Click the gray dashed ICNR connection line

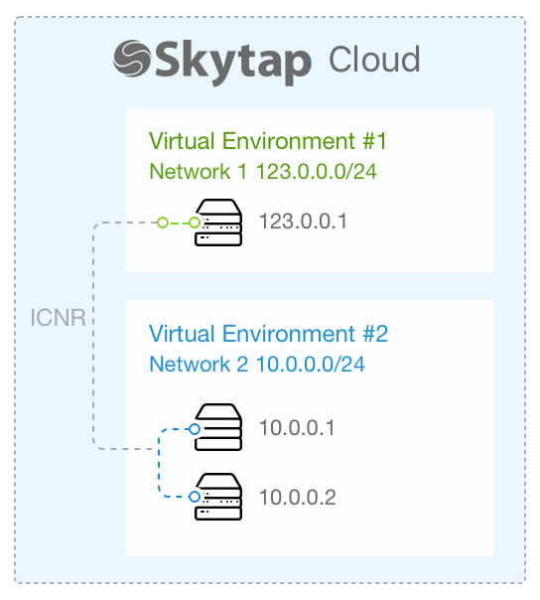point(93,337)
